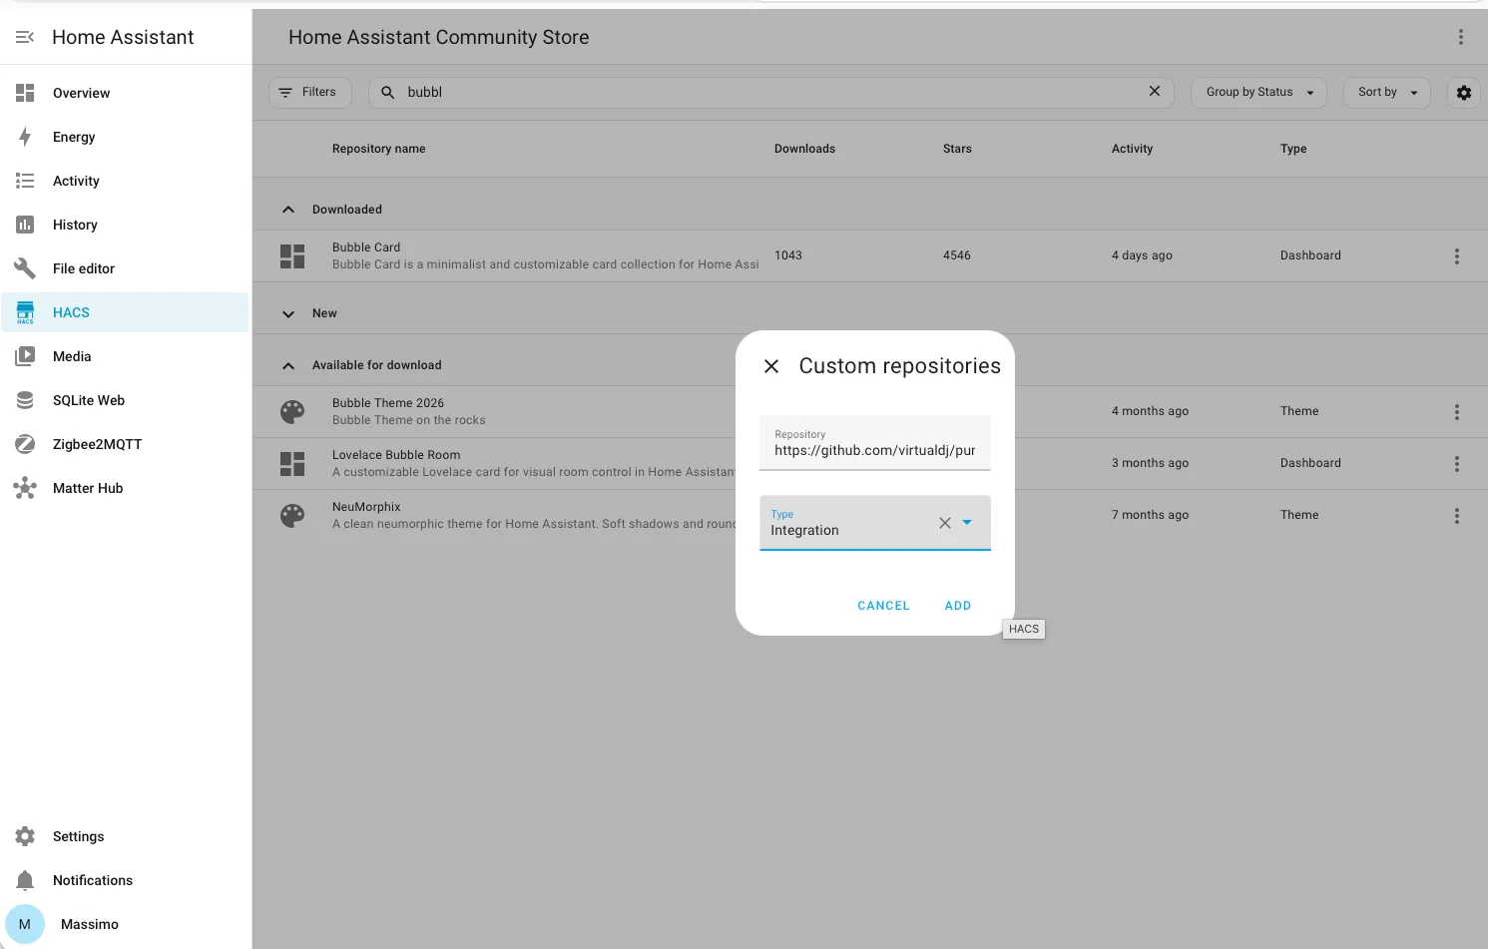Click the Cancel button in the dialog

pyautogui.click(x=883, y=606)
